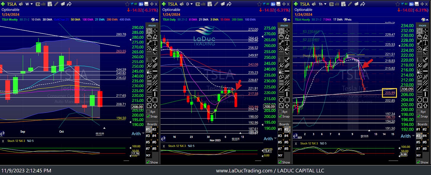This screenshot has height=175, width=431.
Task: Click the share arrow icon on hourly toolbar
Action: 363,4
